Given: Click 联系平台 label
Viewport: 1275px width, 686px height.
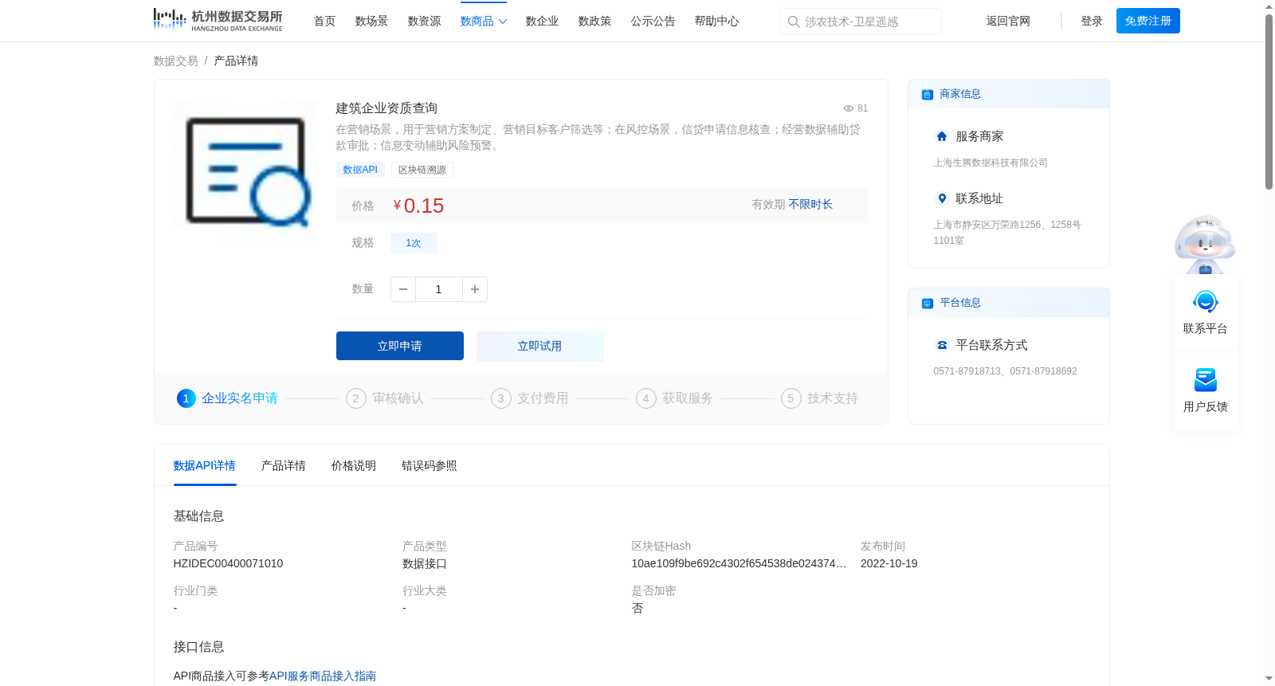Looking at the screenshot, I should (1206, 329).
